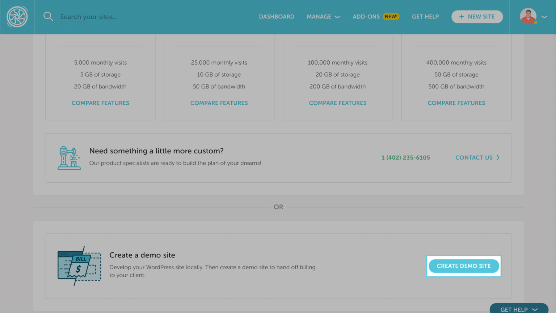
Task: Expand the MANAGE dropdown
Action: point(323,17)
